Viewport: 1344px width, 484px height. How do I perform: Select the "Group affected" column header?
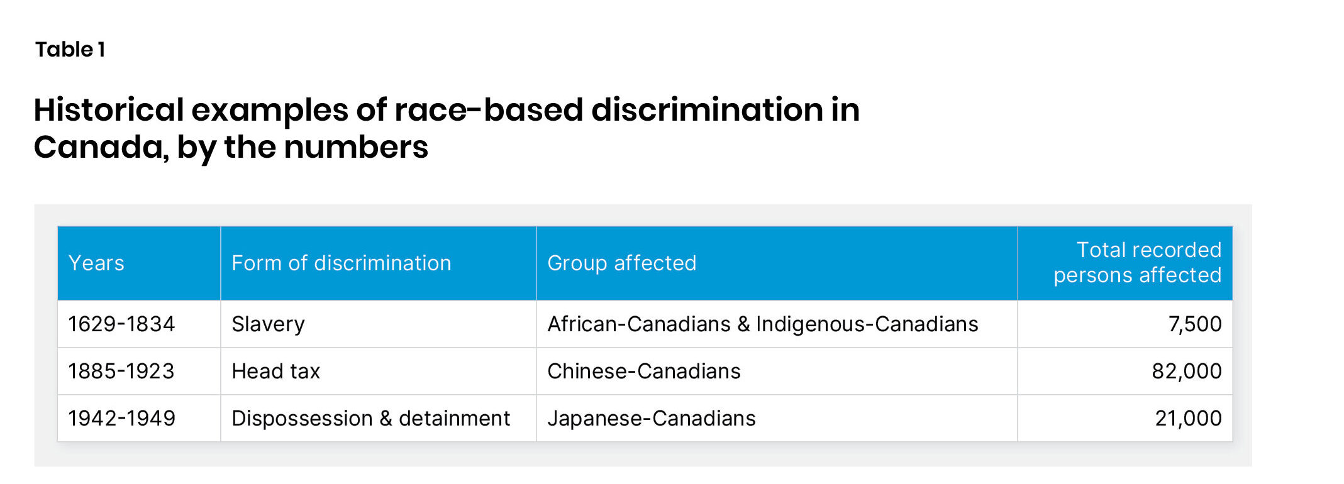[622, 263]
